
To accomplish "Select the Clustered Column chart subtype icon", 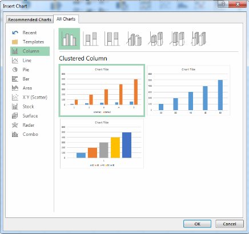I will 69,39.
